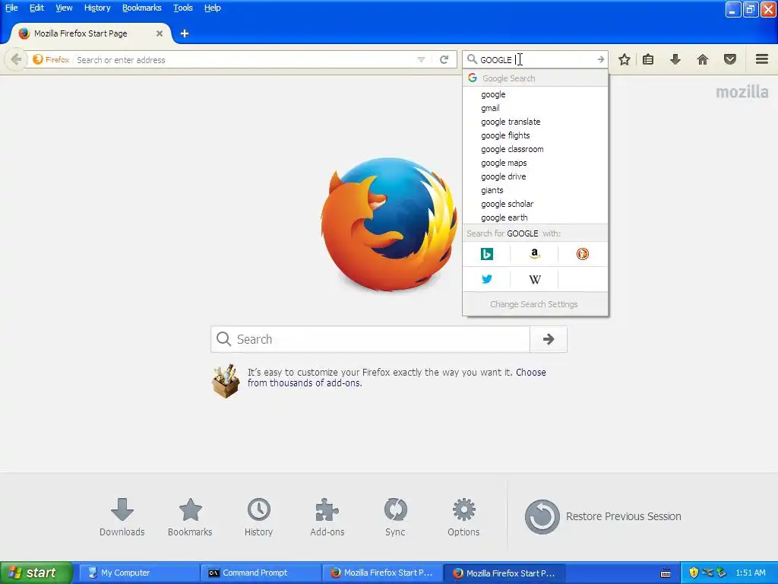This screenshot has height=584, width=778.
Task: Open the History menu
Action: [x=97, y=8]
